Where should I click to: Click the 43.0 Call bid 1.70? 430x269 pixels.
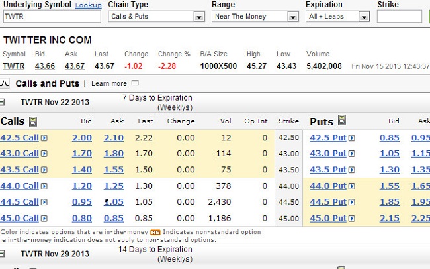(x=82, y=153)
